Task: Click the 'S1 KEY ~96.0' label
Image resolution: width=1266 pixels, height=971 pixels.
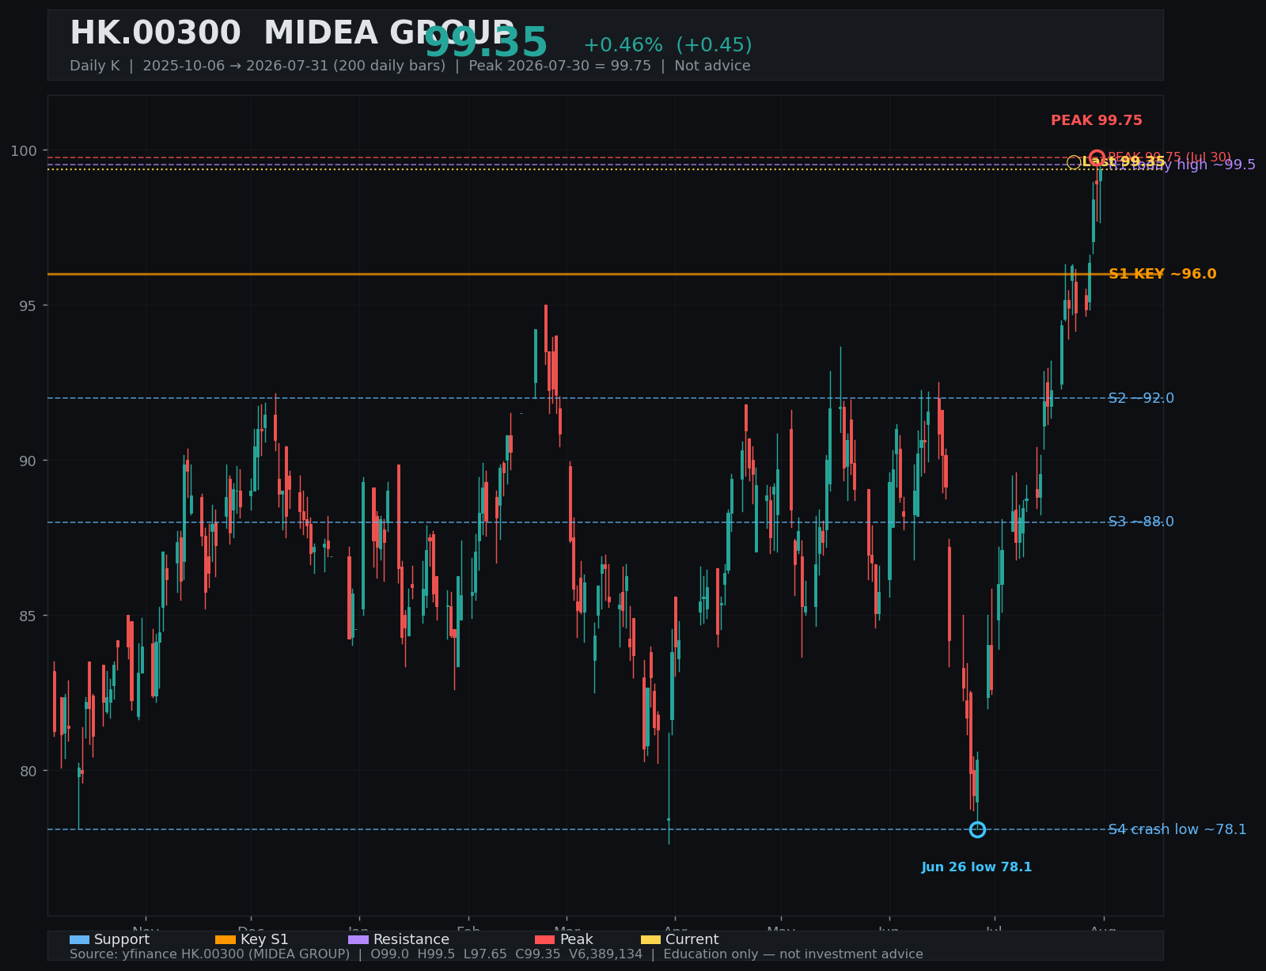Action: (x=1162, y=274)
